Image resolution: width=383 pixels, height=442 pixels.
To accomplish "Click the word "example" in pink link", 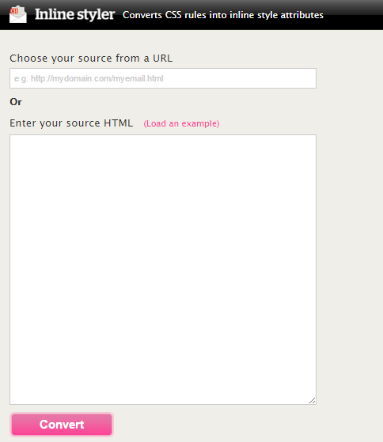I will tap(200, 123).
